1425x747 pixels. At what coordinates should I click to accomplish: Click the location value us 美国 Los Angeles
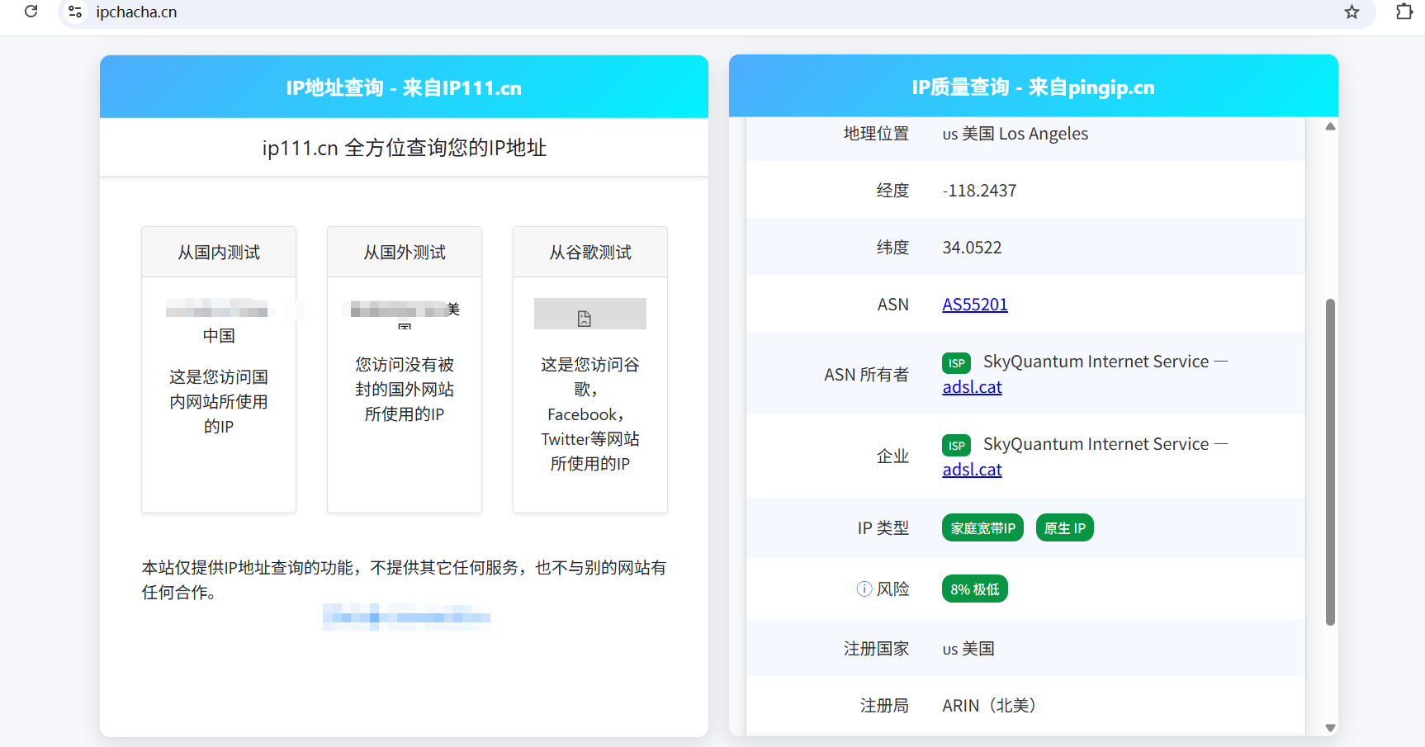pos(1015,134)
